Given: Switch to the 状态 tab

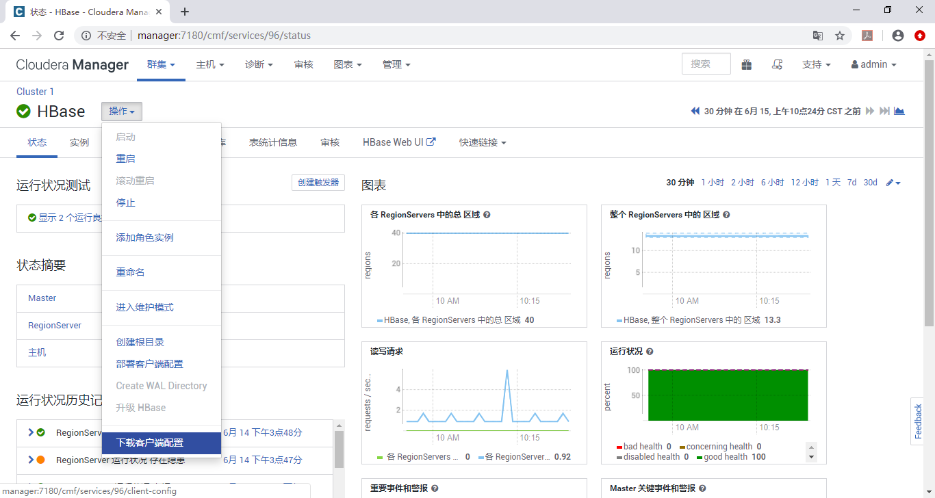Looking at the screenshot, I should pos(37,142).
